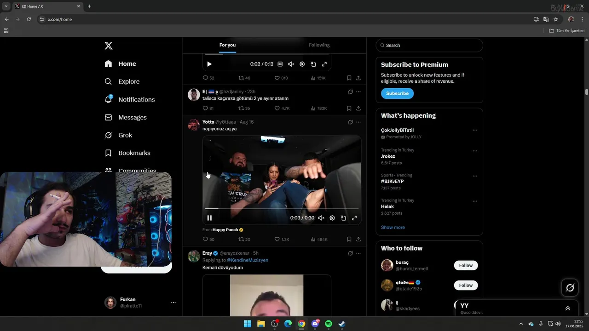Viewport: 589px width, 331px height.
Task: Toggle picture-in-picture on top video
Action: pyautogui.click(x=313, y=64)
